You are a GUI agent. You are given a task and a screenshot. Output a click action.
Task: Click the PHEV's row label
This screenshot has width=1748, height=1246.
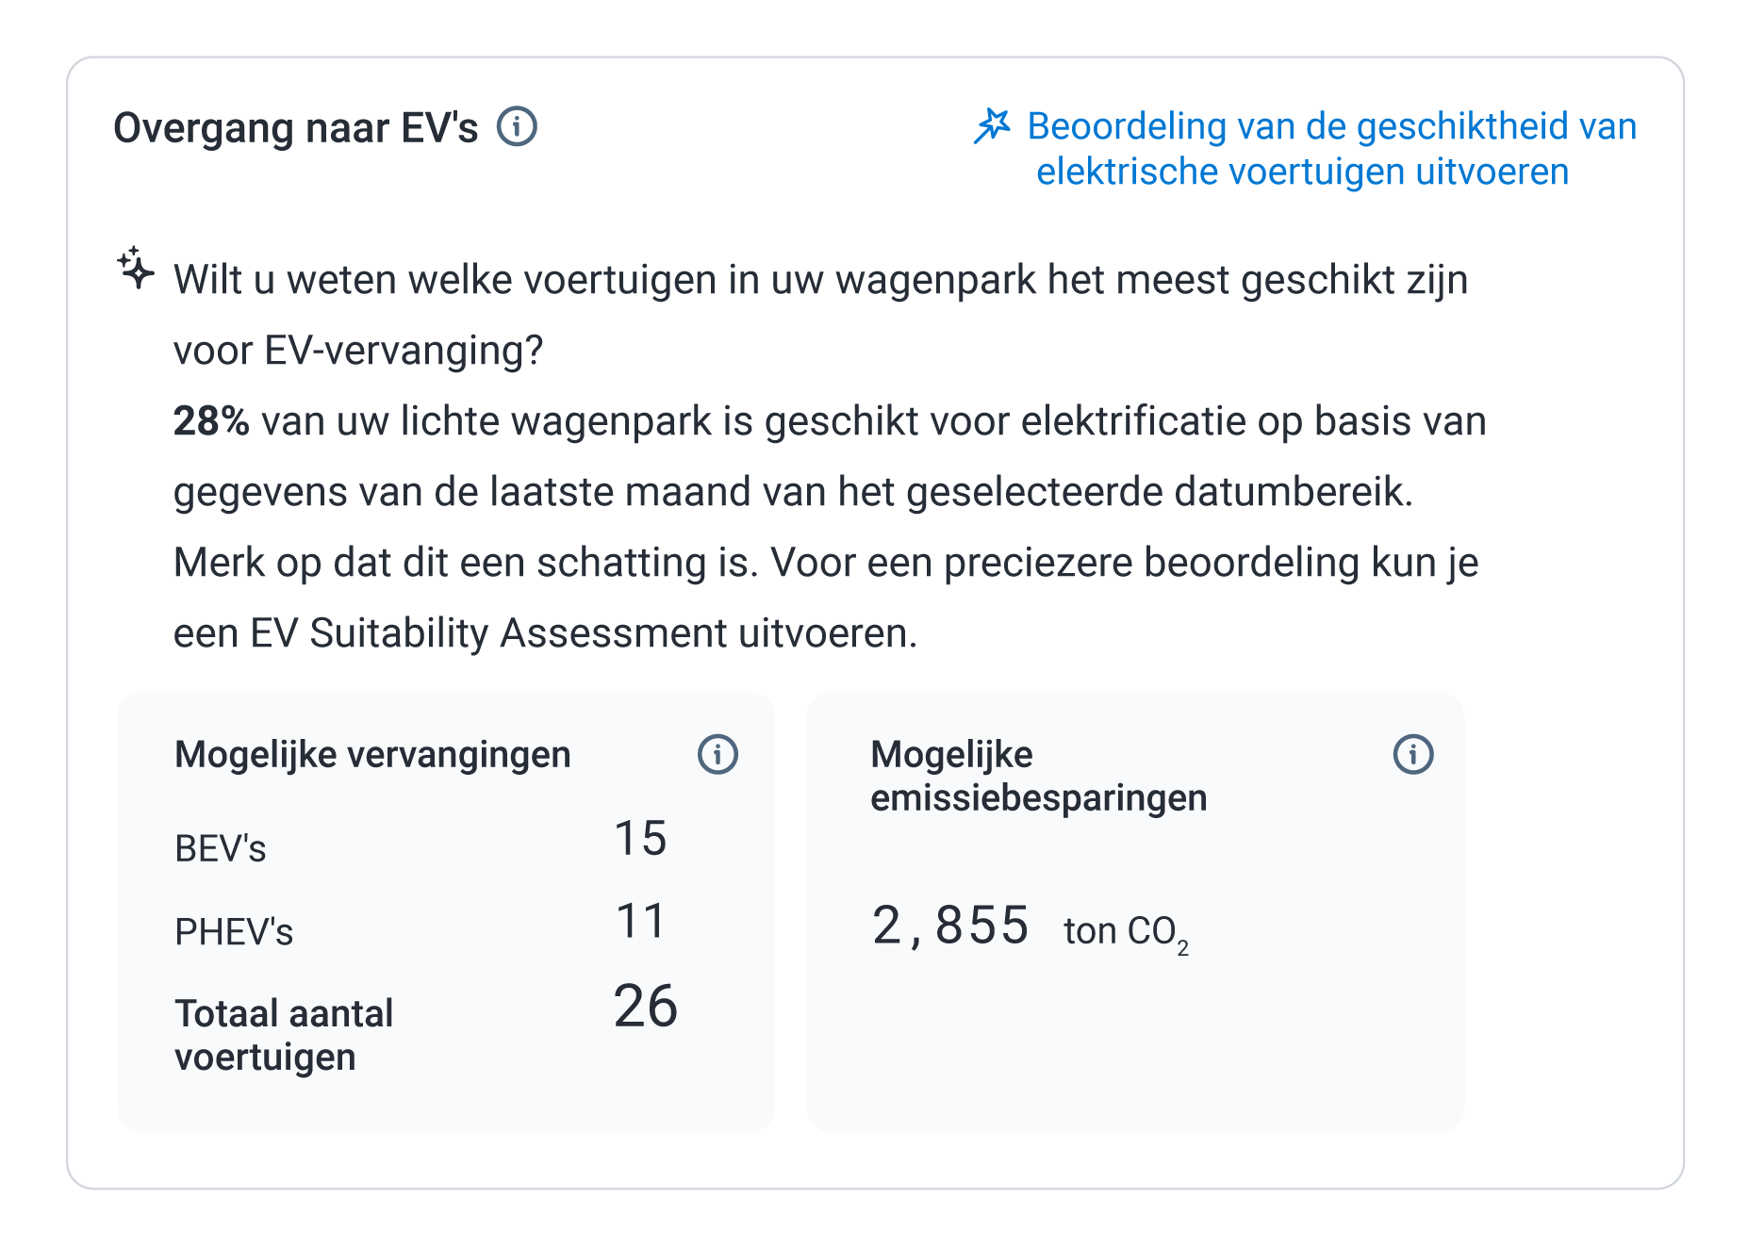(233, 930)
